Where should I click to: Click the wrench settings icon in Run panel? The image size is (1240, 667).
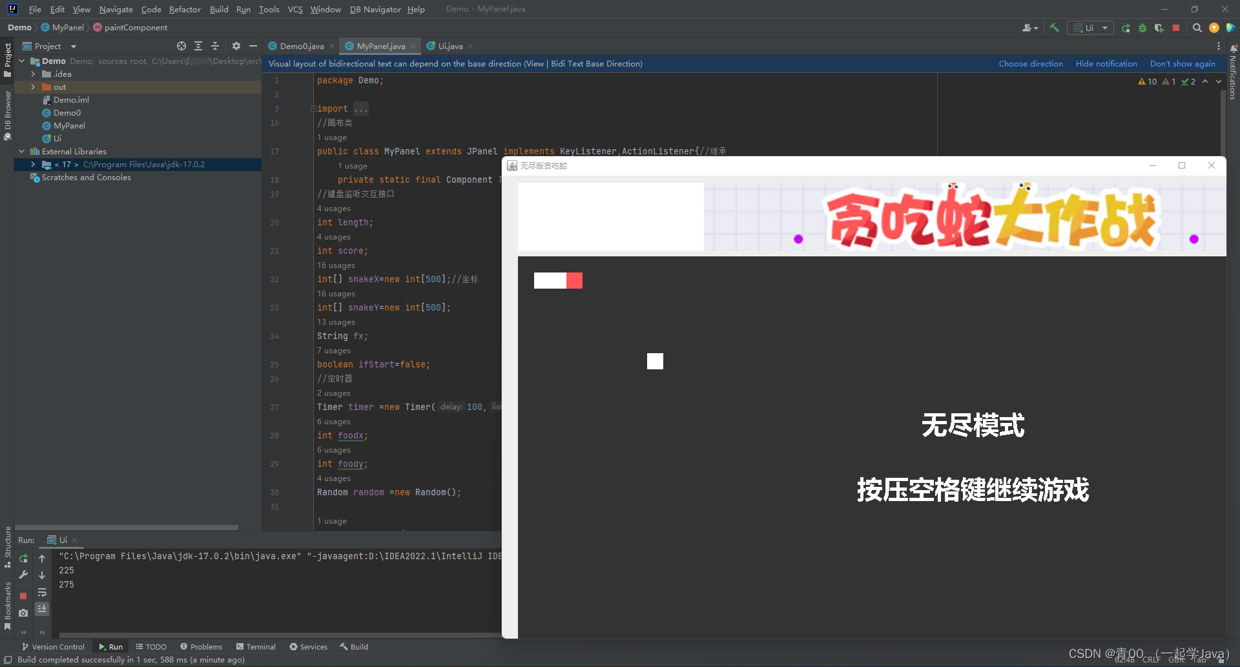point(23,575)
